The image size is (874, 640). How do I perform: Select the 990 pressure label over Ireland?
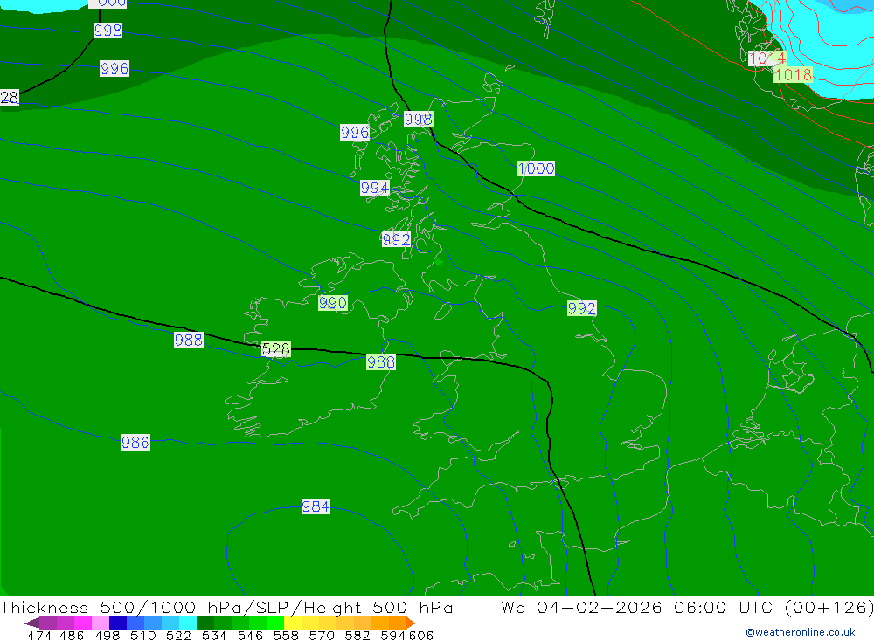(333, 302)
